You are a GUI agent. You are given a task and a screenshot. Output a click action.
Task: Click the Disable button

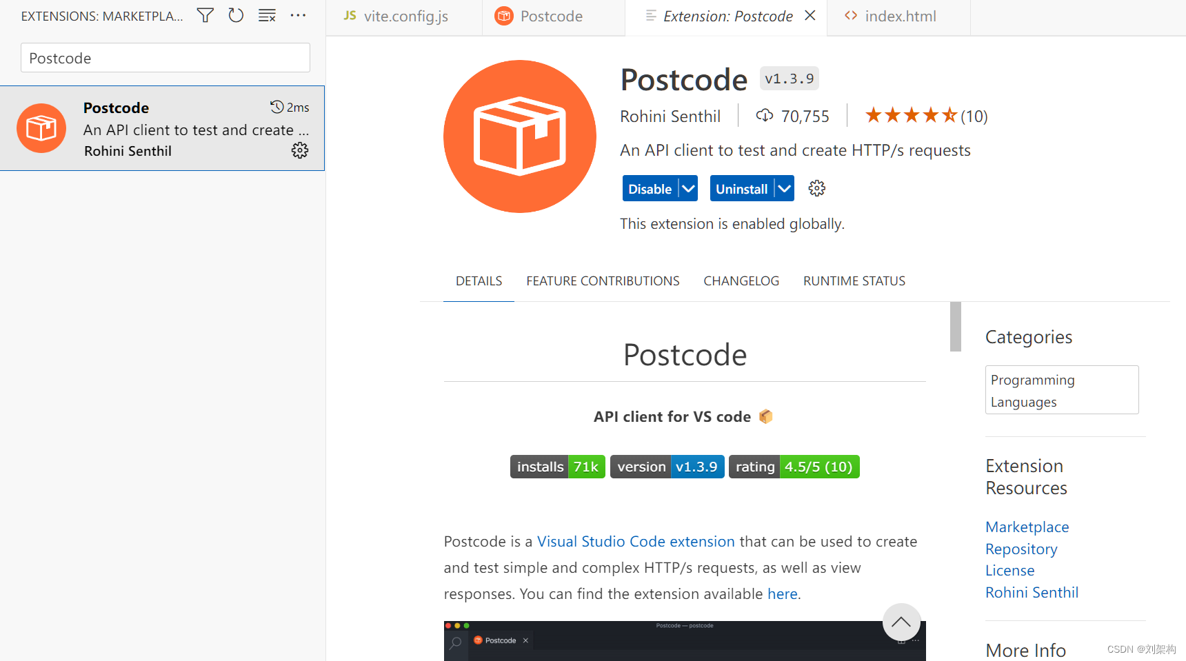650,188
